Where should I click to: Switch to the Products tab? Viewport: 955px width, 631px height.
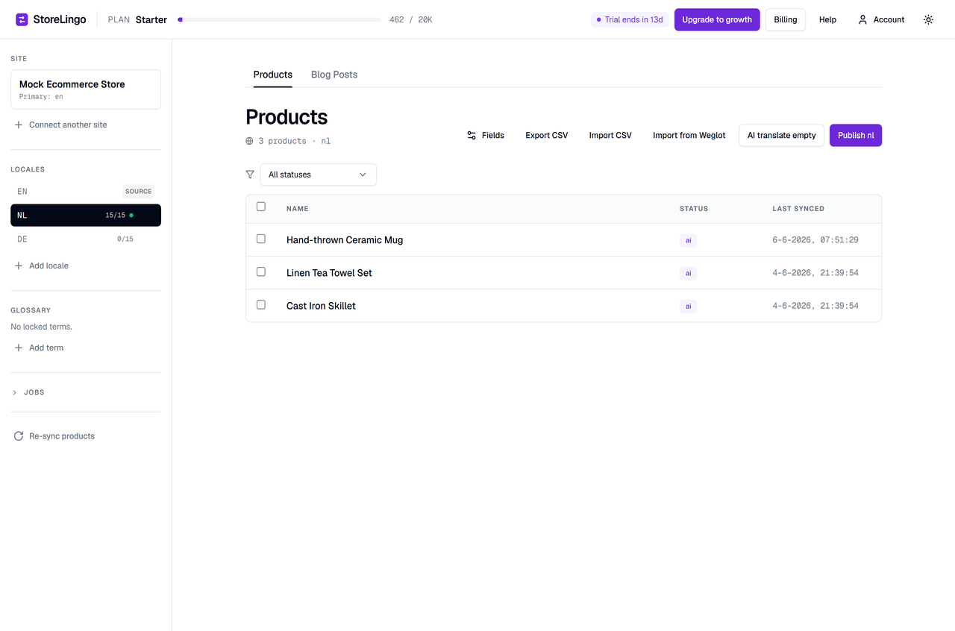click(273, 75)
